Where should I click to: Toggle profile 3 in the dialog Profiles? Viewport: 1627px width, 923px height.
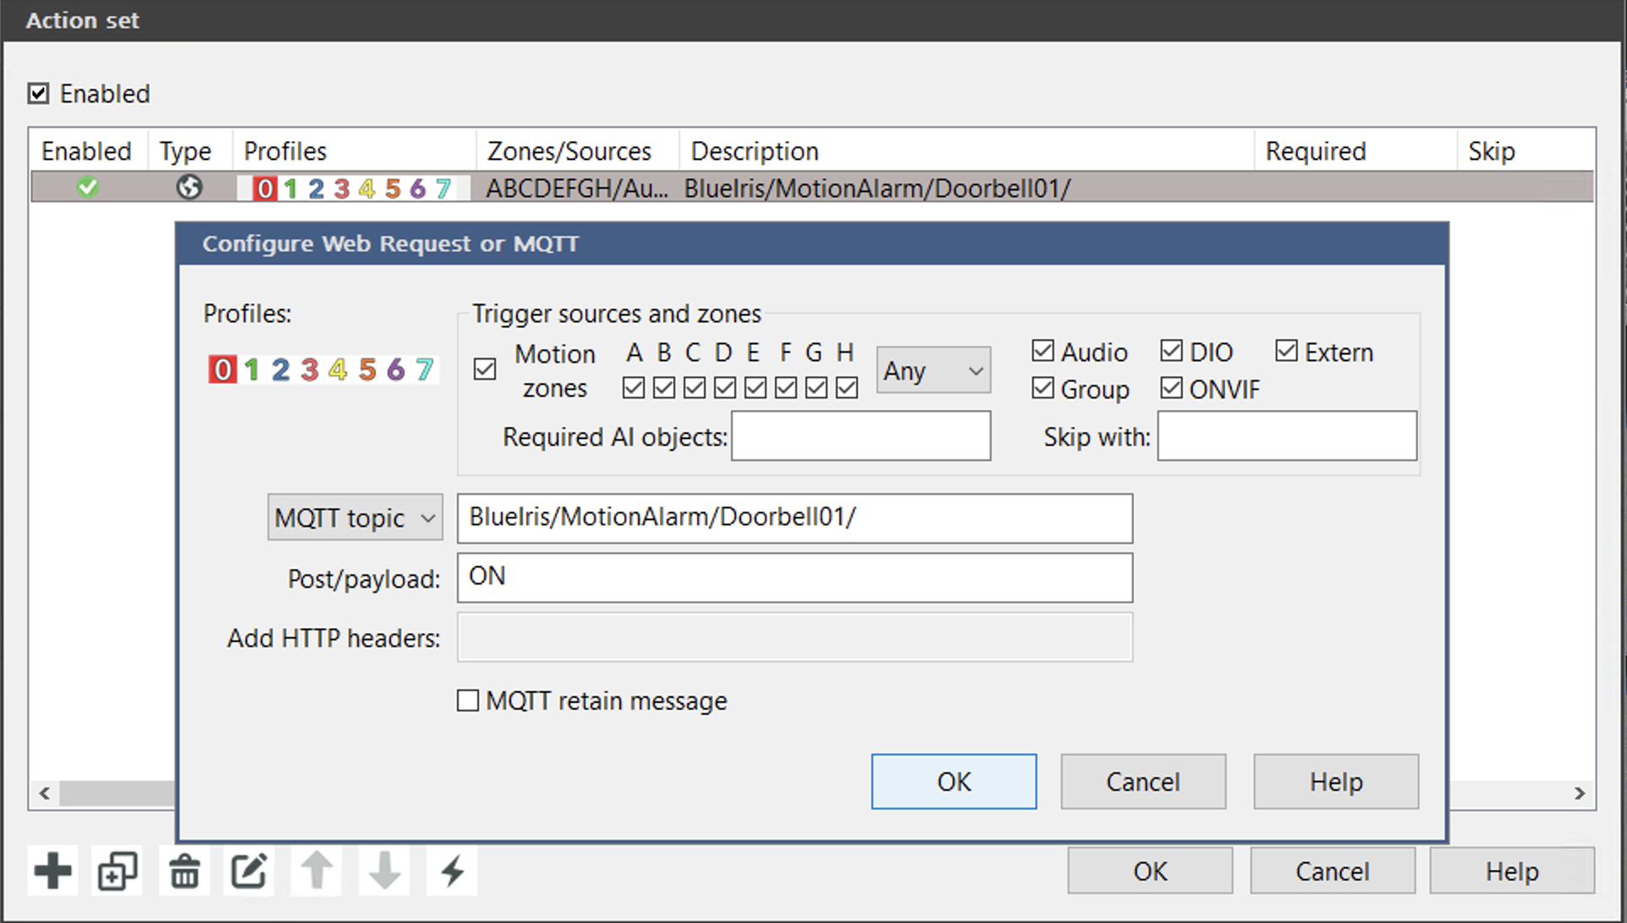tap(310, 370)
